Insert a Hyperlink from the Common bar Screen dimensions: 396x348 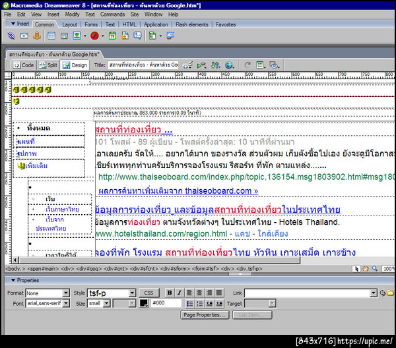coord(11,36)
